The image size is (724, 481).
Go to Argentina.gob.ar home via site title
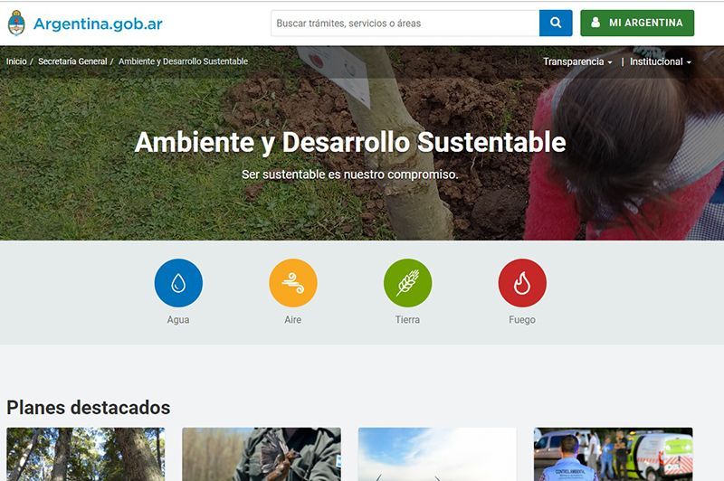(98, 24)
